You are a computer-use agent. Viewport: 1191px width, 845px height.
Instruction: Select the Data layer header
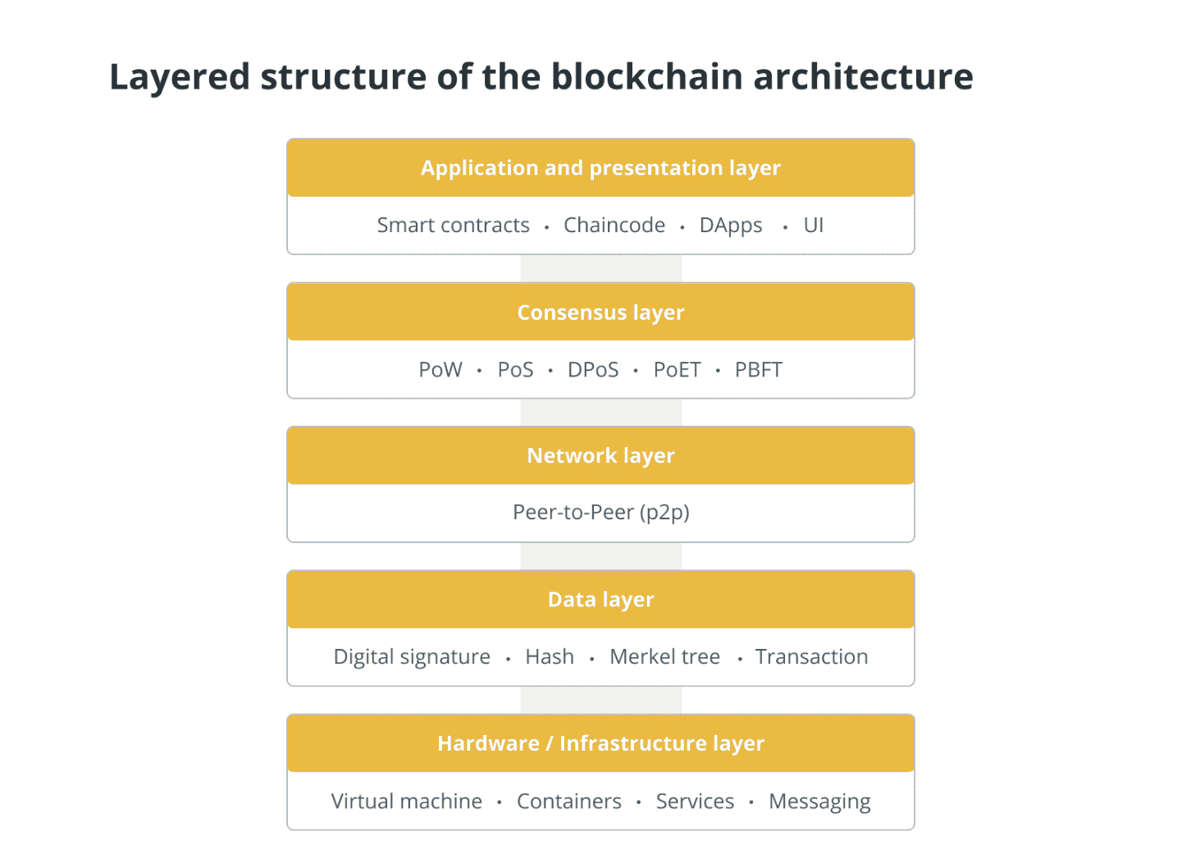coord(600,600)
